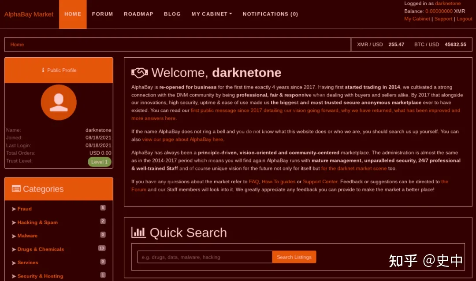The width and height of the screenshot is (476, 281).
Task: Open the My Cabinet link under Balance
Action: click(417, 19)
